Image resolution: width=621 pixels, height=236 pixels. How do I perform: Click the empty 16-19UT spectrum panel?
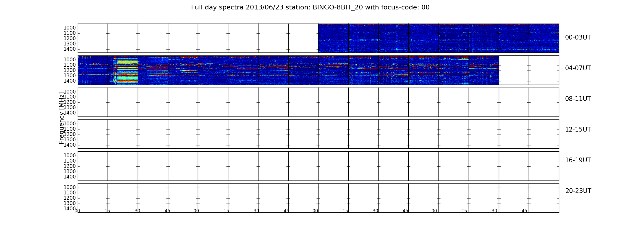(x=318, y=166)
